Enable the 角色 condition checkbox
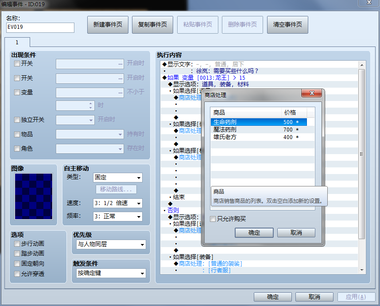Image resolution: width=380 pixels, height=306 pixels. tap(17, 148)
